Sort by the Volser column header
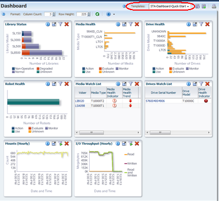 [x=83, y=93]
